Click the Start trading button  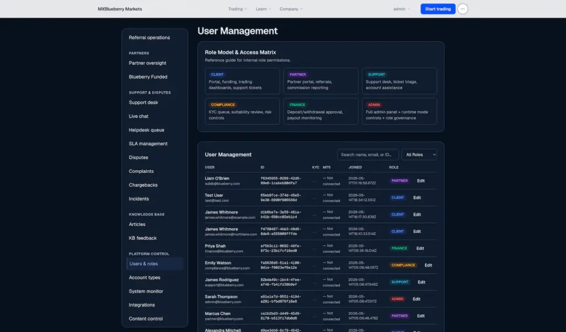click(x=438, y=9)
